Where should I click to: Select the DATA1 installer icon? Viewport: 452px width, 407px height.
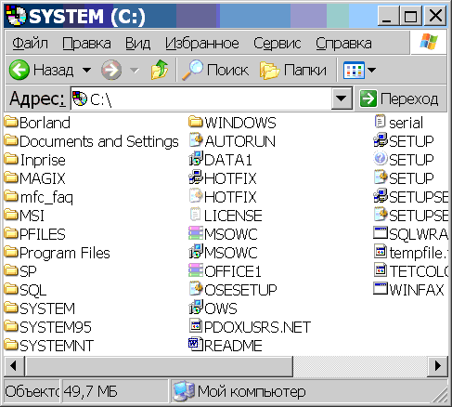(x=196, y=158)
